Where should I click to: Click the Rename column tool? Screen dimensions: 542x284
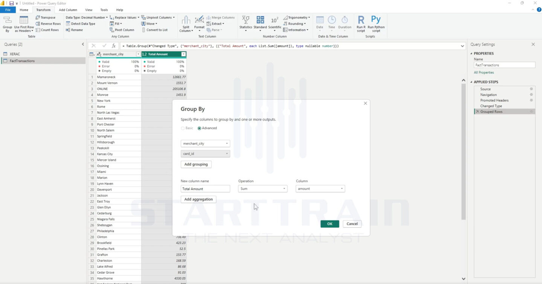[x=74, y=30]
